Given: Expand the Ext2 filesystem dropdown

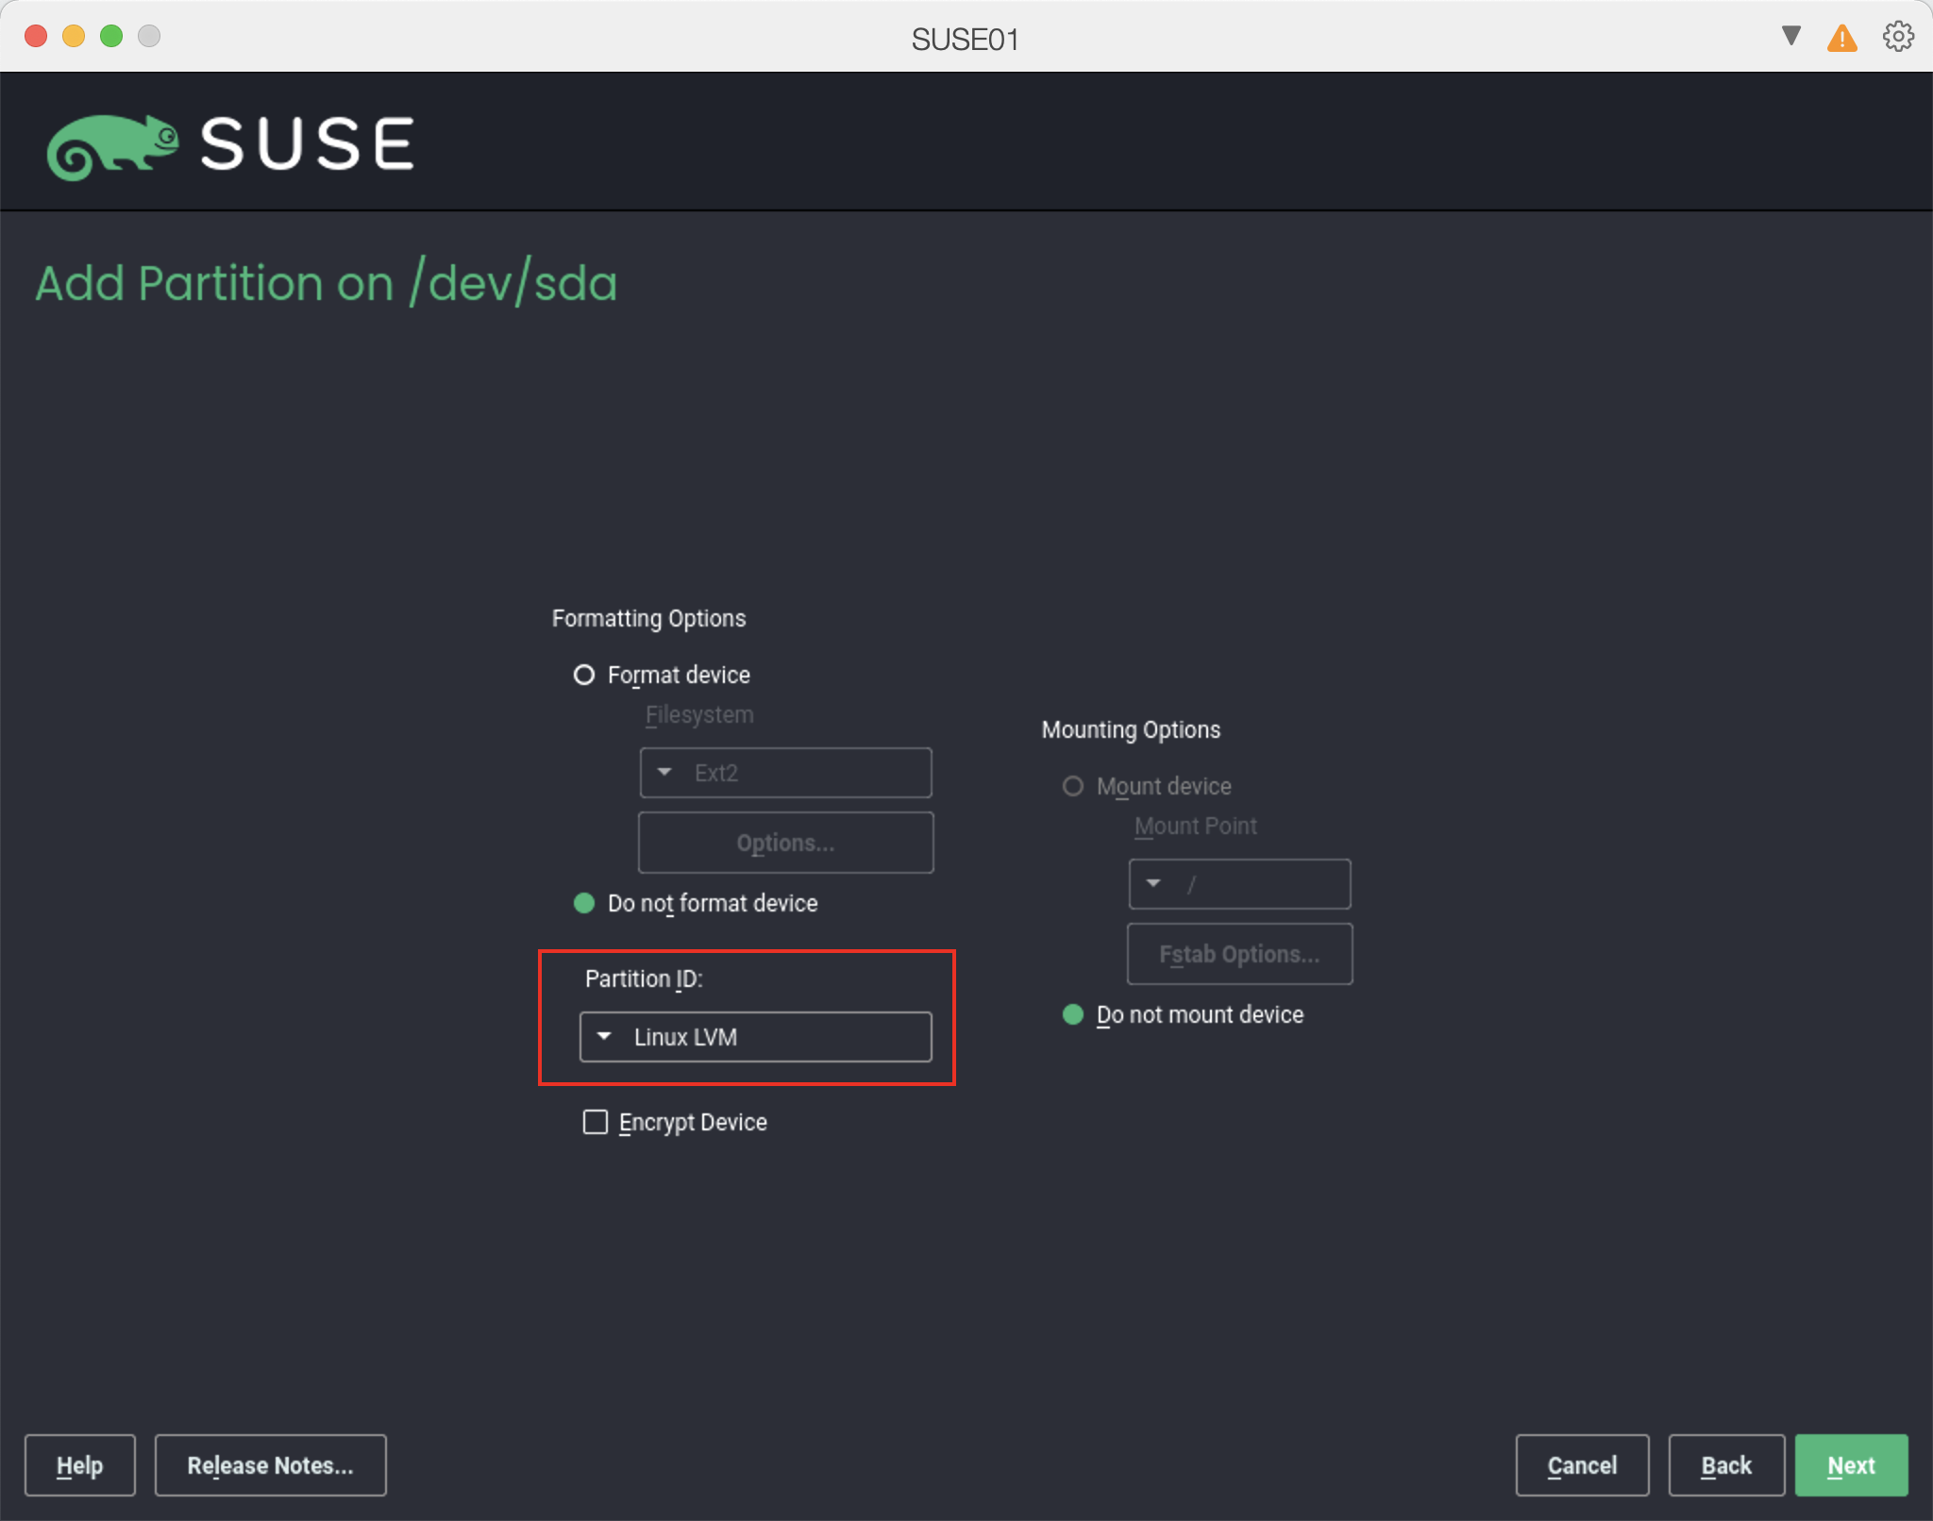Looking at the screenshot, I should click(x=785, y=773).
